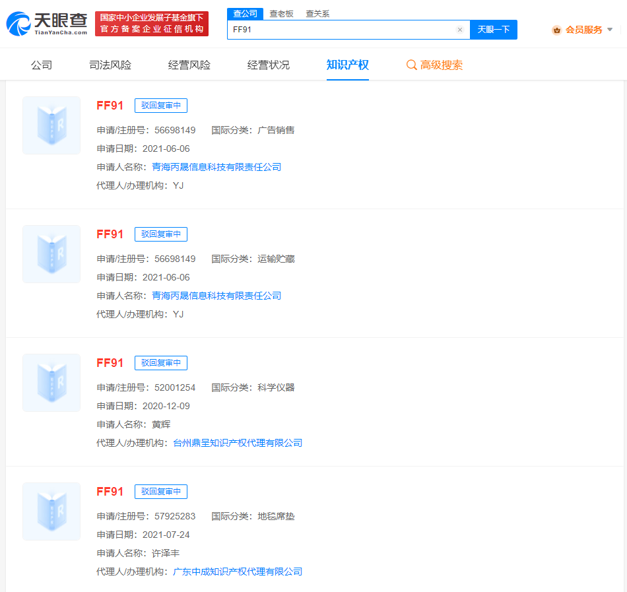Clear the search box with X icon
This screenshot has height=592, width=627.
pos(460,30)
